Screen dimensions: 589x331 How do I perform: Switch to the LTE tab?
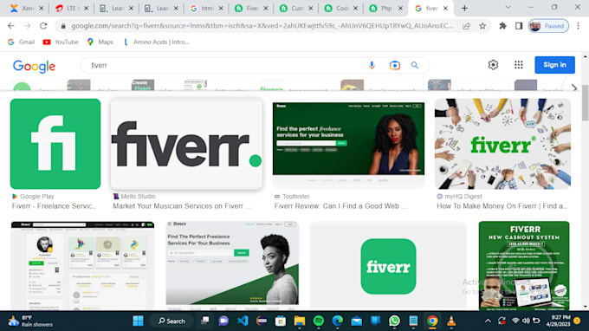71,9
